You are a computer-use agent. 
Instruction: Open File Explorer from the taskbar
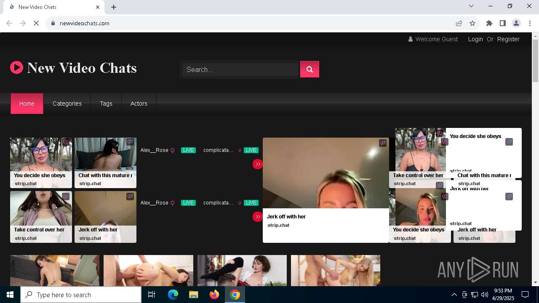[x=194, y=295]
